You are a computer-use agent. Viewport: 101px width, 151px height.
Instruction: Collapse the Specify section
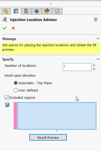click(98, 59)
